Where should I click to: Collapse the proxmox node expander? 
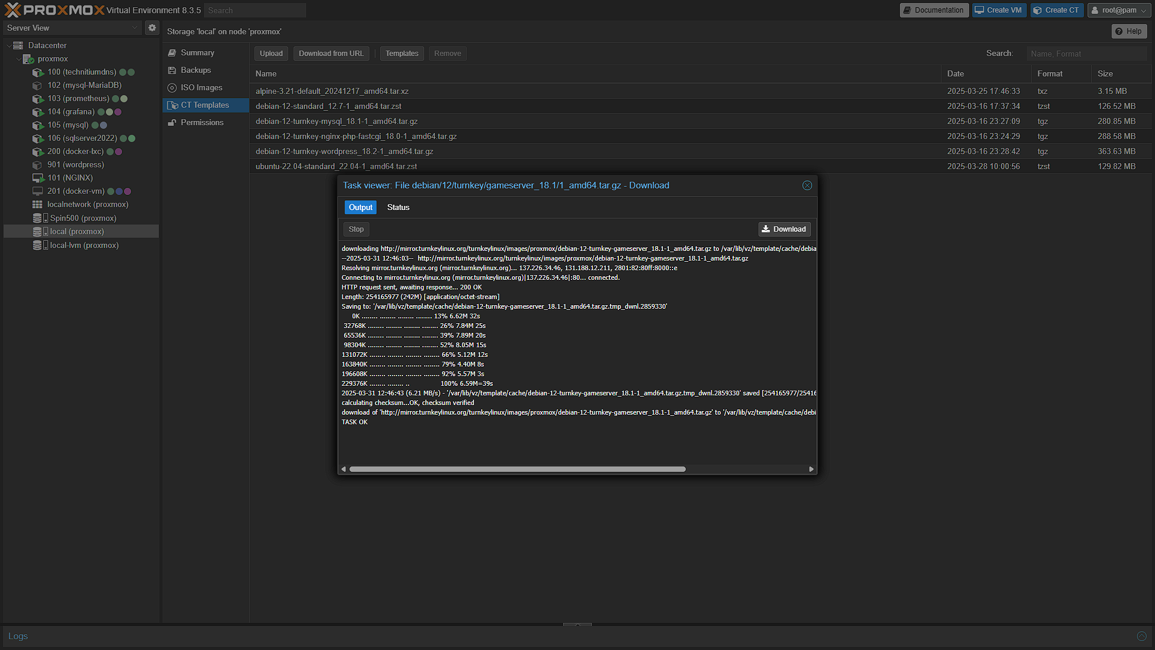[18, 58]
